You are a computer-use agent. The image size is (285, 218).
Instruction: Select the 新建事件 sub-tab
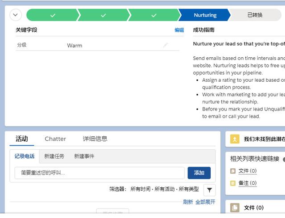point(84,156)
